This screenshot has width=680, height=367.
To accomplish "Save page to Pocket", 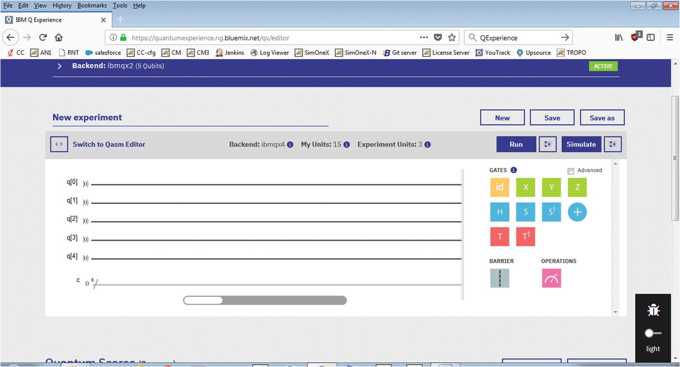I will pyautogui.click(x=438, y=37).
